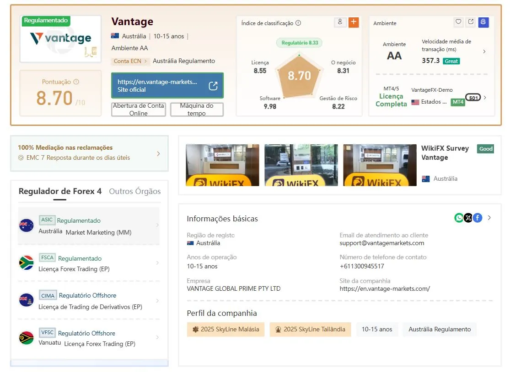This screenshot has width=510, height=372.
Task: Click the phone number +611300945517
Action: [362, 267]
